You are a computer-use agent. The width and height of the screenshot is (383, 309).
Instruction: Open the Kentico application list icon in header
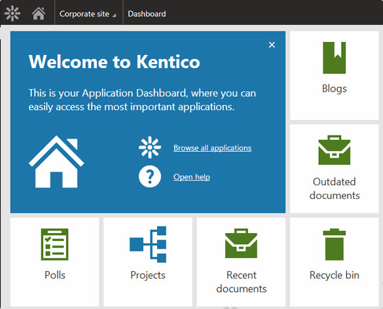[12, 14]
